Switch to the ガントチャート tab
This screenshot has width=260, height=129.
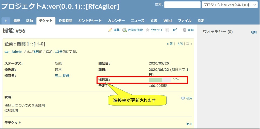coord(90,21)
